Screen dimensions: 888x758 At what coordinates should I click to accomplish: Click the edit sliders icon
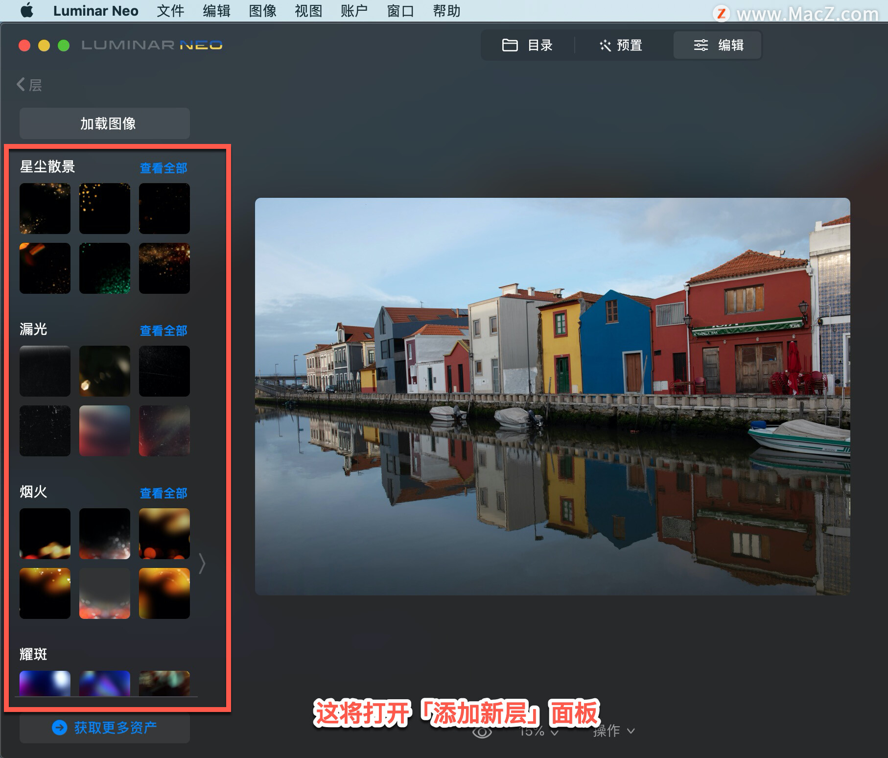(x=701, y=45)
